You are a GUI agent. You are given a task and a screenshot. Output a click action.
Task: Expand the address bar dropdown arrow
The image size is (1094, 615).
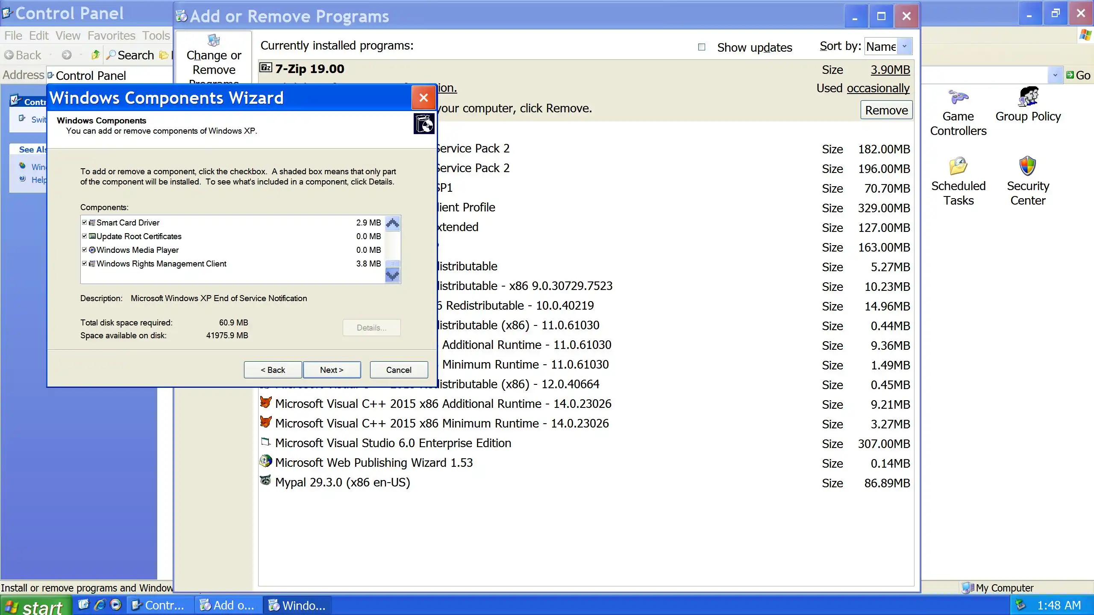click(x=1055, y=75)
